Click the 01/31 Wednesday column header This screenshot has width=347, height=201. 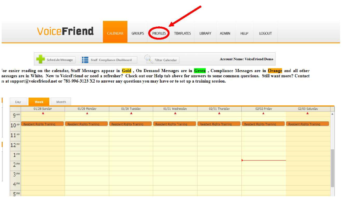point(175,109)
